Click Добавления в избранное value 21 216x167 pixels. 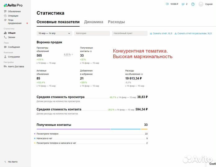pyautogui.click(x=82, y=78)
